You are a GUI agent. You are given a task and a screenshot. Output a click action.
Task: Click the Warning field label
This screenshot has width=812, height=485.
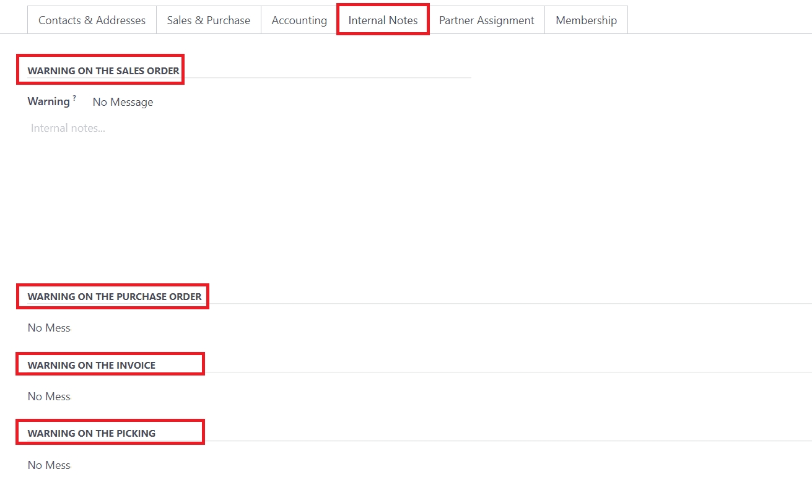point(48,101)
